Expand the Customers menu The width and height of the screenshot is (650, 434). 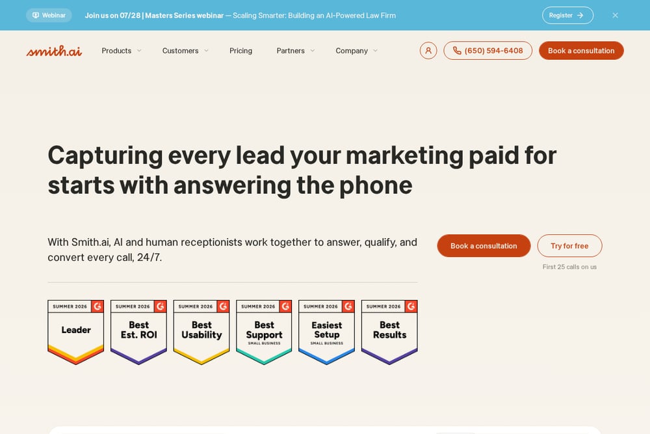(x=185, y=51)
